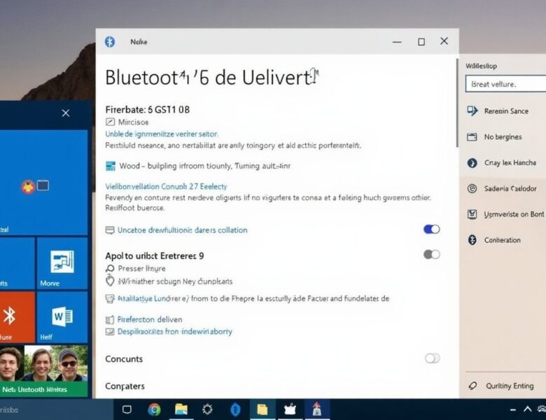The height and width of the screenshot is (420, 546).
Task: Open the 'Atalilatlye Lundrer' link
Action: [153, 298]
